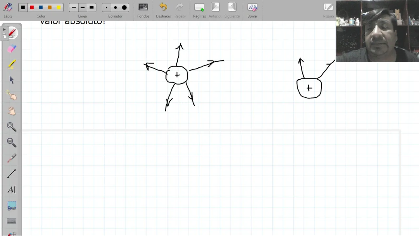Choose the thinnest Línea stroke width

(x=74, y=8)
